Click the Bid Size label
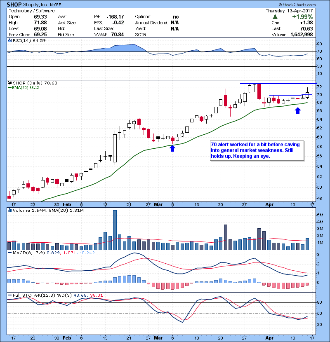330x342 pixels. pyautogui.click(x=66, y=35)
